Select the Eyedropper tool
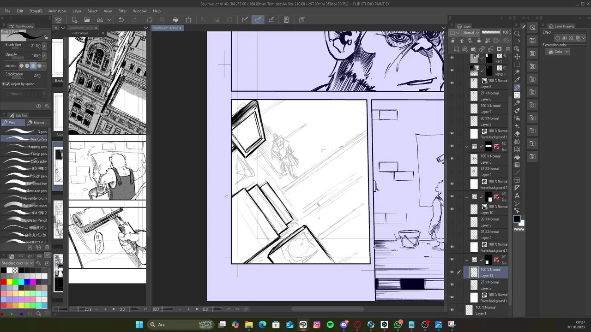Image resolution: width=591 pixels, height=332 pixels. coord(517,79)
